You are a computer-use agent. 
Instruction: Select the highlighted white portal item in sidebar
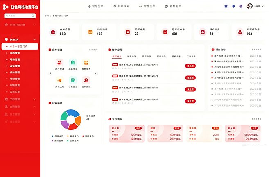20,47
